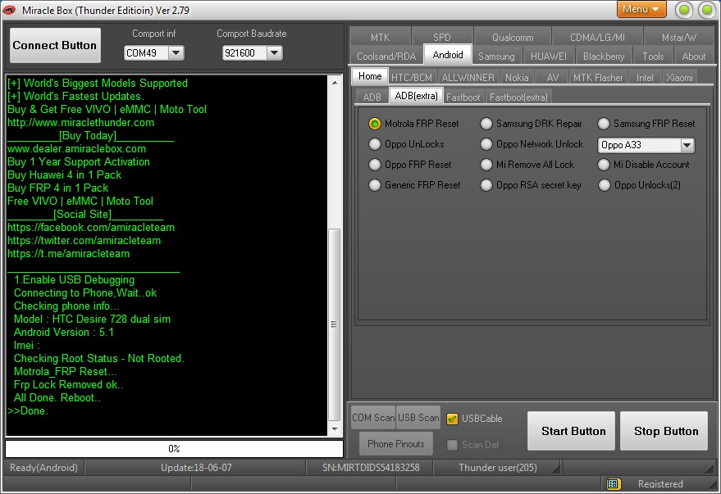The height and width of the screenshot is (494, 721).
Task: Switch to the HTC/BCM sub-tab
Action: 412,78
